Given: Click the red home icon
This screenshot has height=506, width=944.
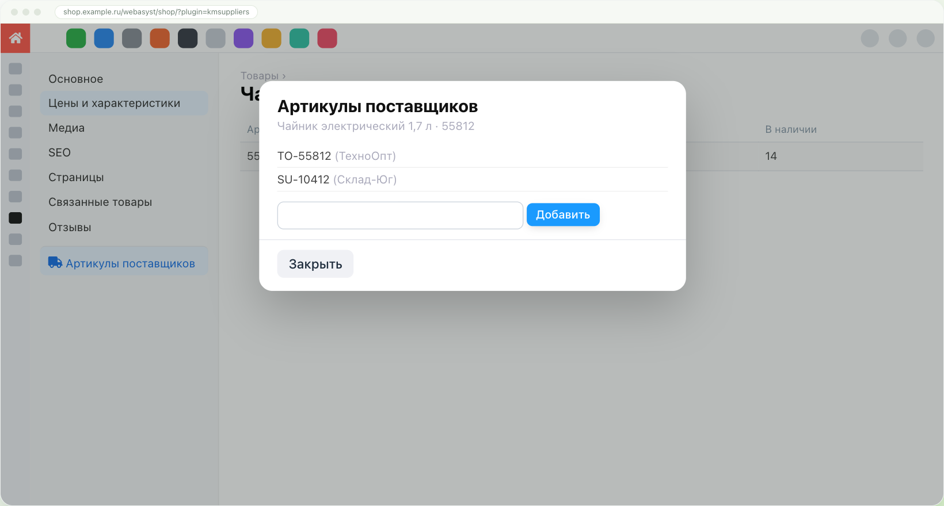Looking at the screenshot, I should 16,39.
